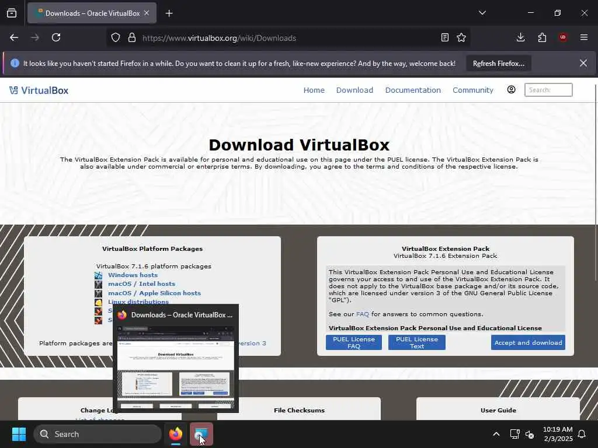Click the User Guide heading
This screenshot has width=598, height=448.
[x=498, y=410]
